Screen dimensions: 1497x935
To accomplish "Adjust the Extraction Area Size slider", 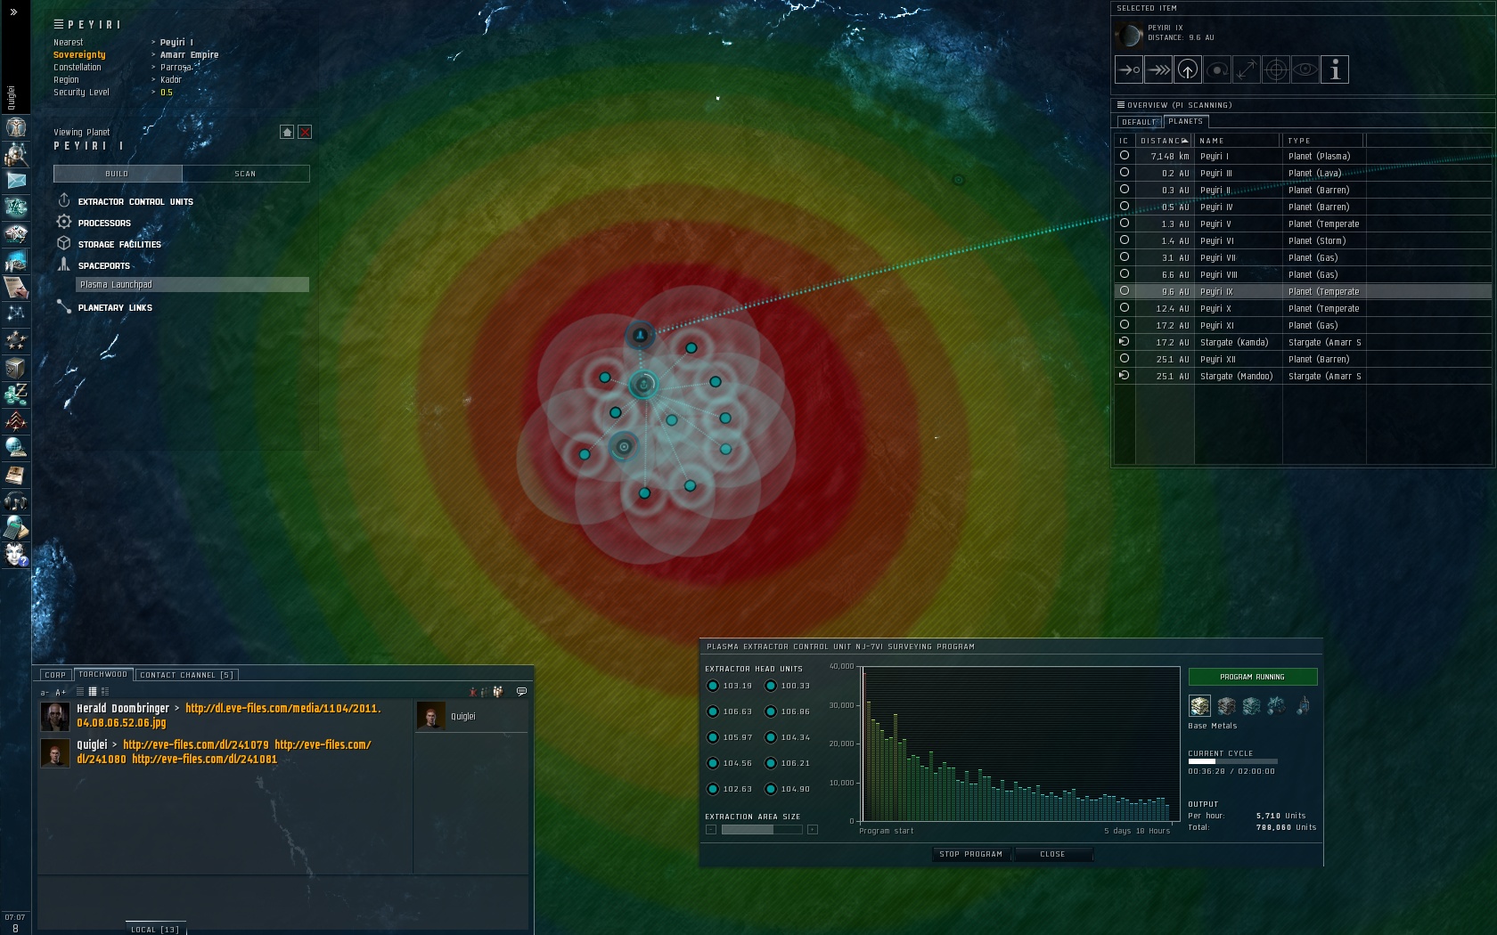I will [762, 830].
